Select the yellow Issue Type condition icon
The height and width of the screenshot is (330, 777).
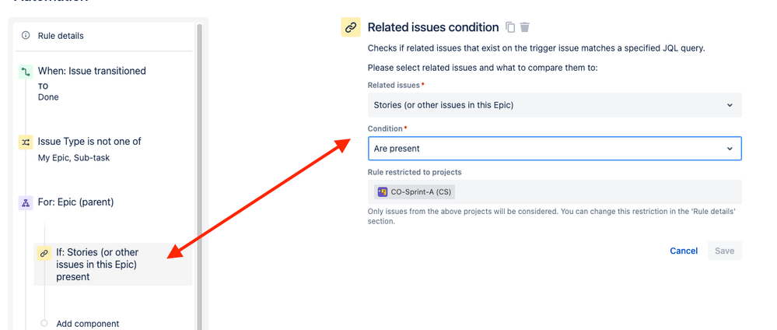[26, 142]
